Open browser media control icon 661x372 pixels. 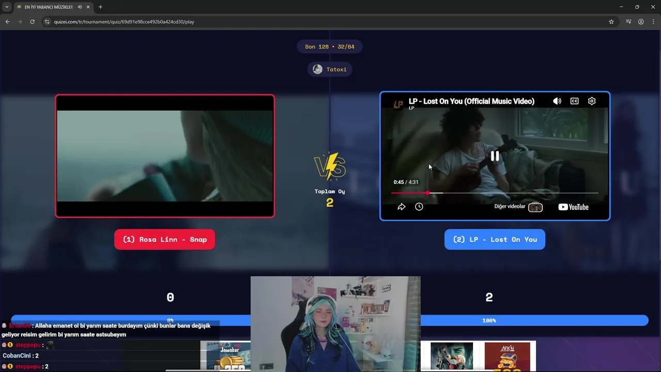coord(628,22)
